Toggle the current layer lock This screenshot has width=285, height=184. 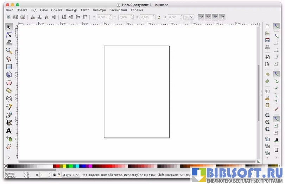pos(59,175)
